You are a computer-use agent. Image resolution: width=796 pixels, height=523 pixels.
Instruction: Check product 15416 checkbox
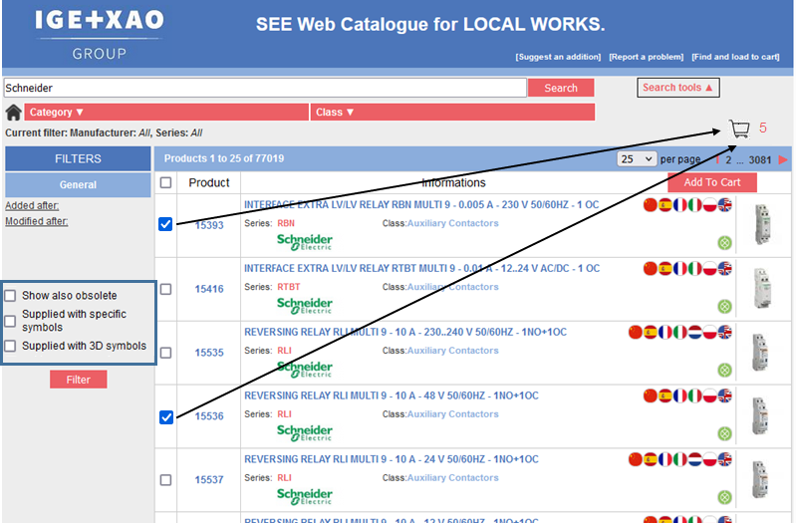165,289
